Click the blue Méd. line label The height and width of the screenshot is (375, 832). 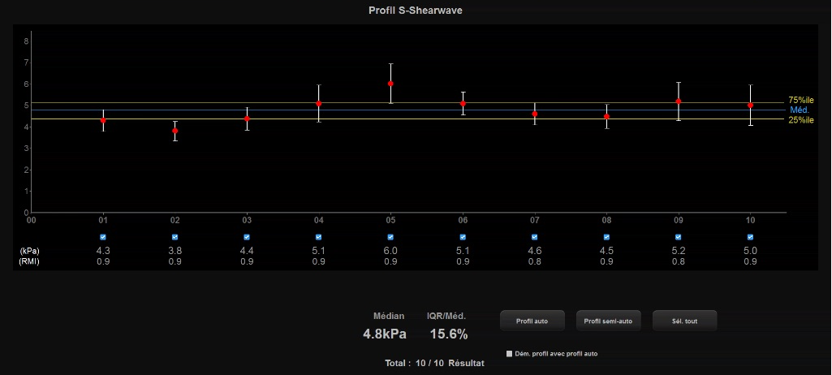[x=800, y=110]
